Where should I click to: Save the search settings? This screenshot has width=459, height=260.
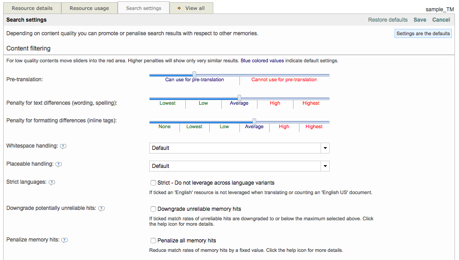pos(420,20)
